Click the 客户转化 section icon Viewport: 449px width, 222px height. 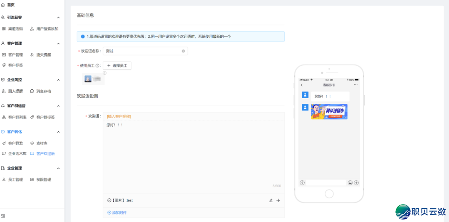coord(3,132)
